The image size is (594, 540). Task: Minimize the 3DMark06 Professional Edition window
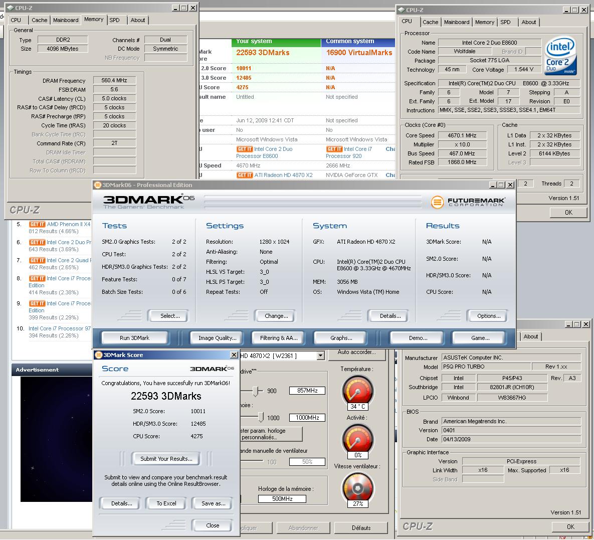coord(492,185)
